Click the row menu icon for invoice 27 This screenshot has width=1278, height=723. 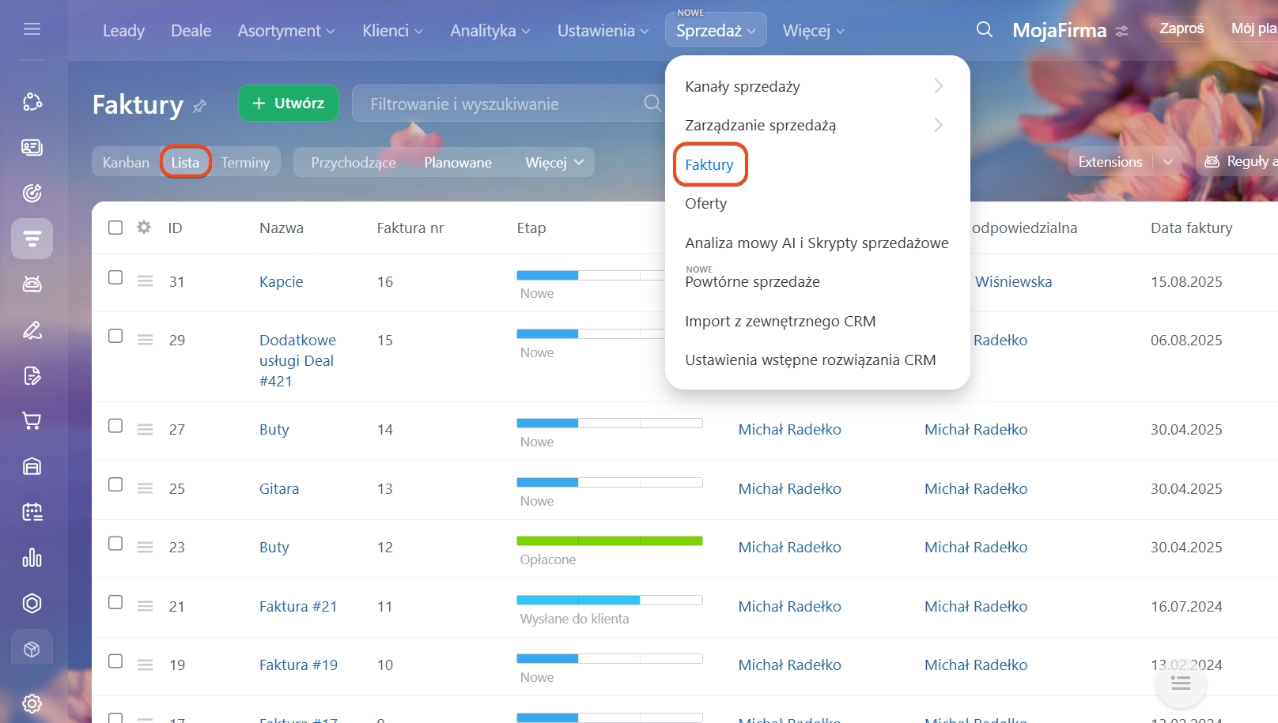145,430
